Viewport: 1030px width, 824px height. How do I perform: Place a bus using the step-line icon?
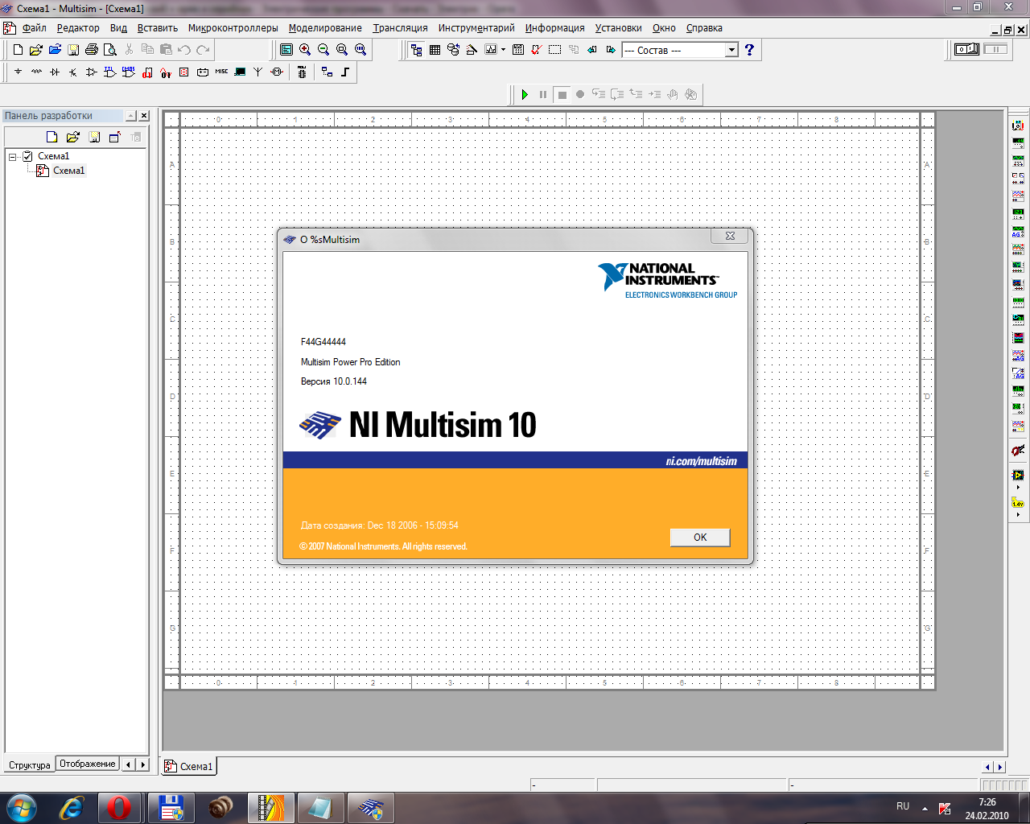[345, 72]
